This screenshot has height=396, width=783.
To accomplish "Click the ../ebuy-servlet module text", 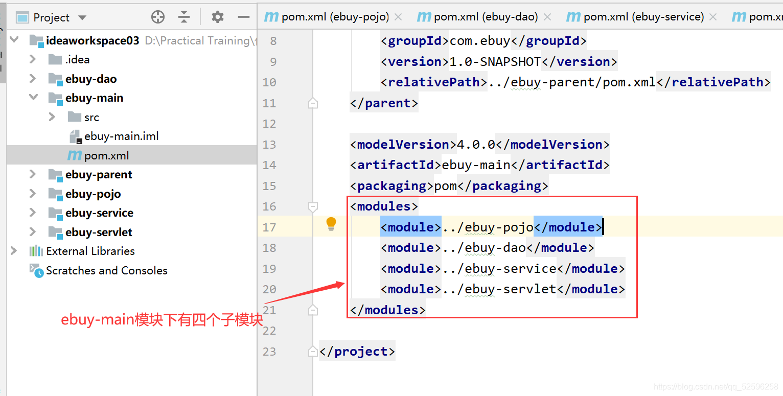I will coord(499,289).
